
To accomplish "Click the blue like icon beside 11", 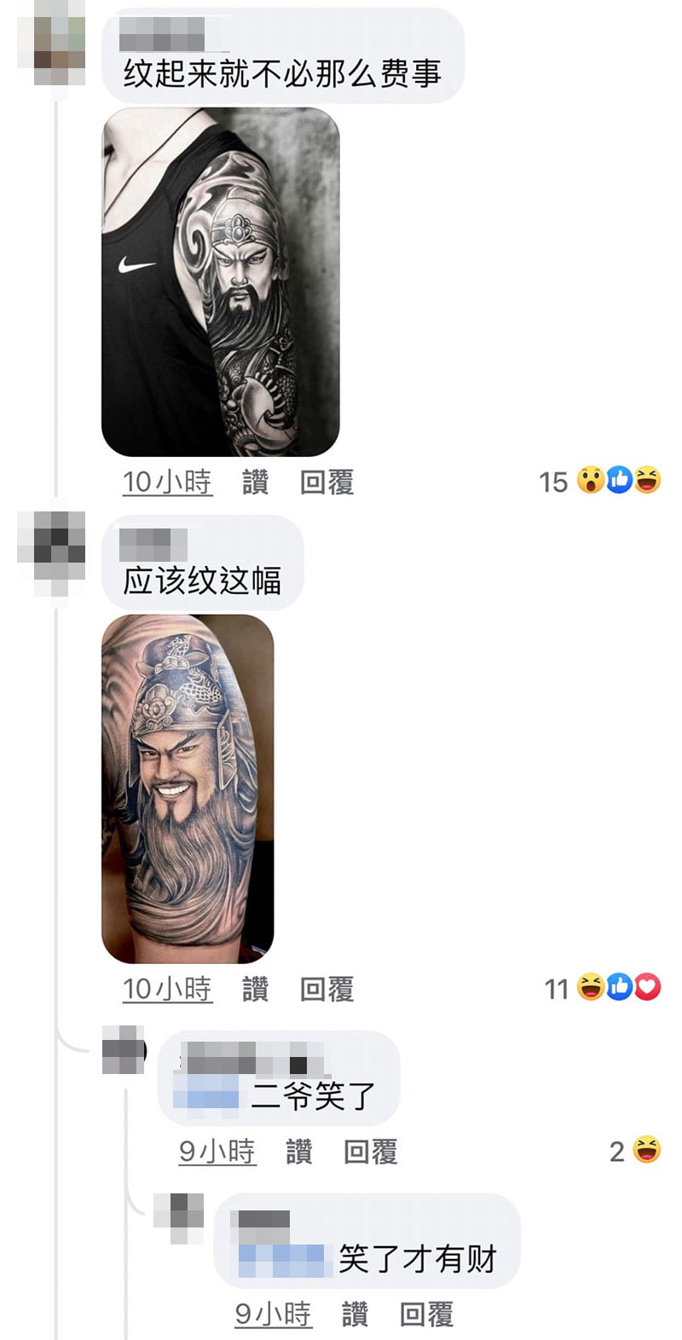I will point(620,987).
